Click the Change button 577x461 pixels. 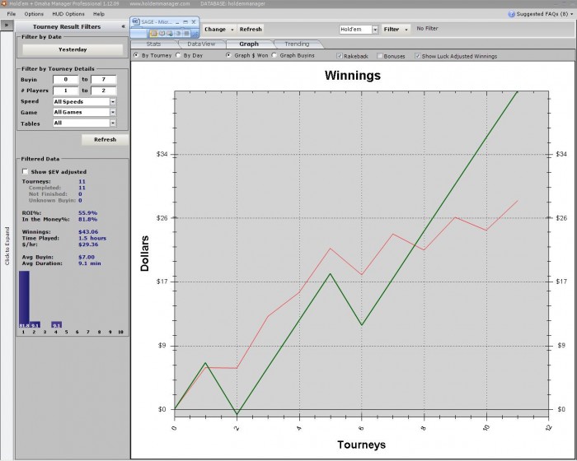(x=215, y=30)
